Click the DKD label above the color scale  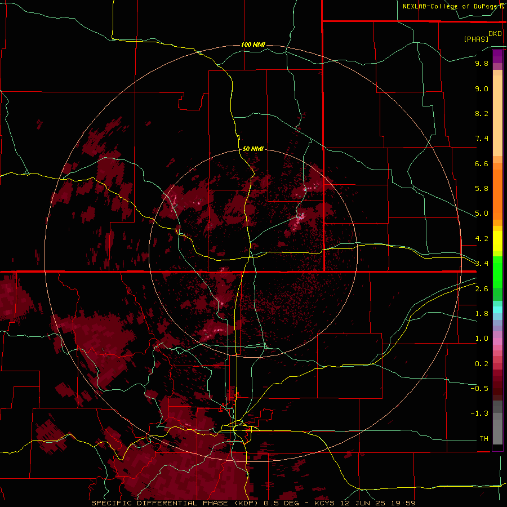pos(495,34)
